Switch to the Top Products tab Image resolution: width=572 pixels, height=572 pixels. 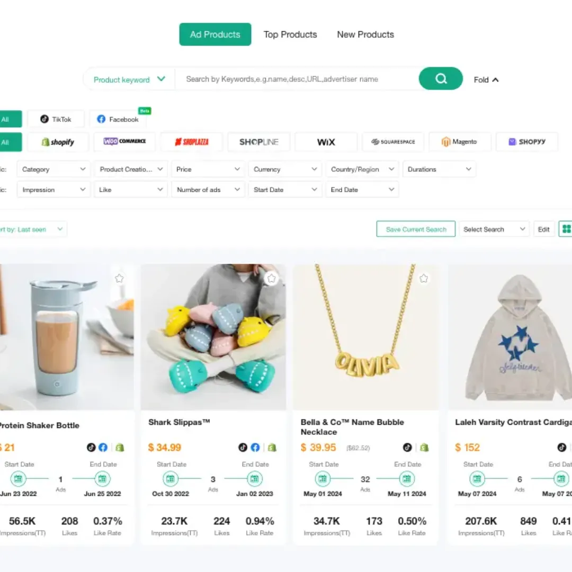pos(290,34)
